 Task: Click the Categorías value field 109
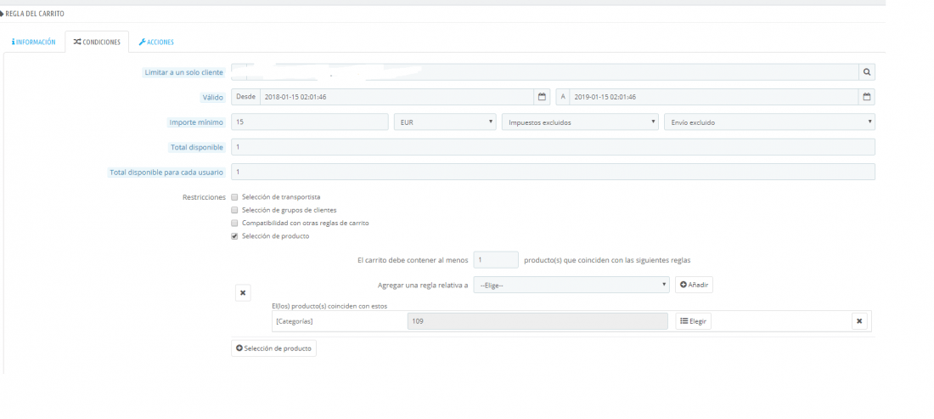click(x=537, y=321)
